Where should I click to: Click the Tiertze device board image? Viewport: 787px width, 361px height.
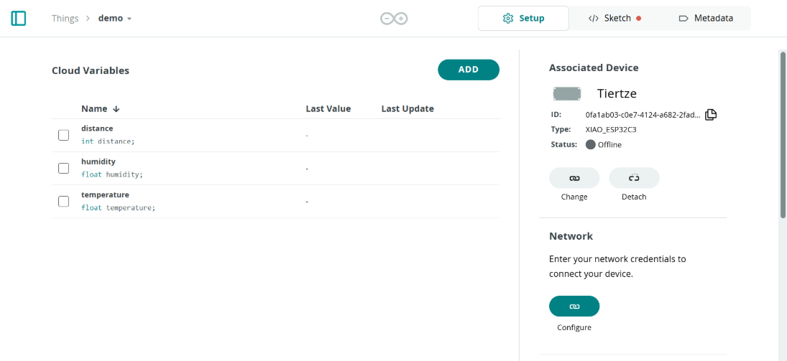point(567,93)
